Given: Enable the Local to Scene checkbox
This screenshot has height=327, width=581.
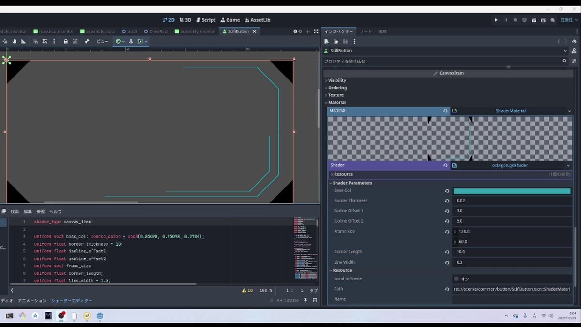Looking at the screenshot, I should tap(456, 279).
